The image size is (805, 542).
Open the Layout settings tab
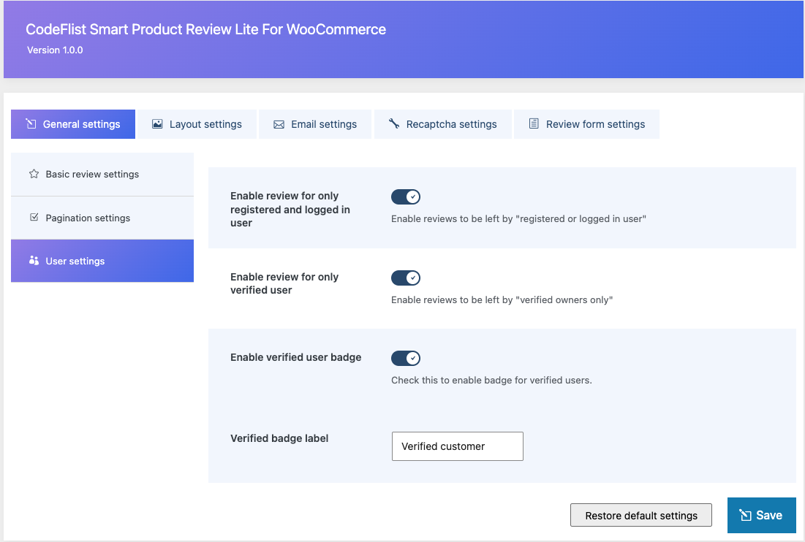pos(197,124)
